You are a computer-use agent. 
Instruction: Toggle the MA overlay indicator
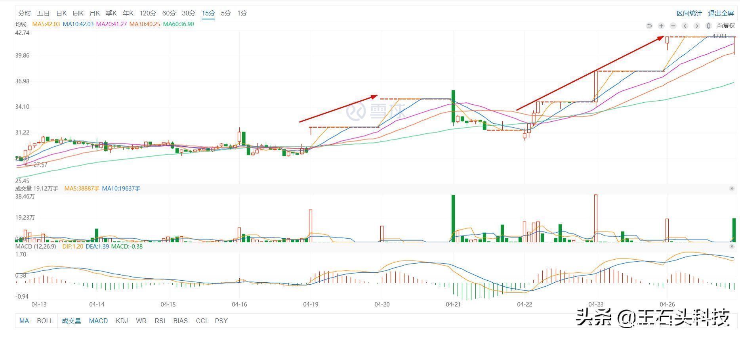tap(24, 321)
